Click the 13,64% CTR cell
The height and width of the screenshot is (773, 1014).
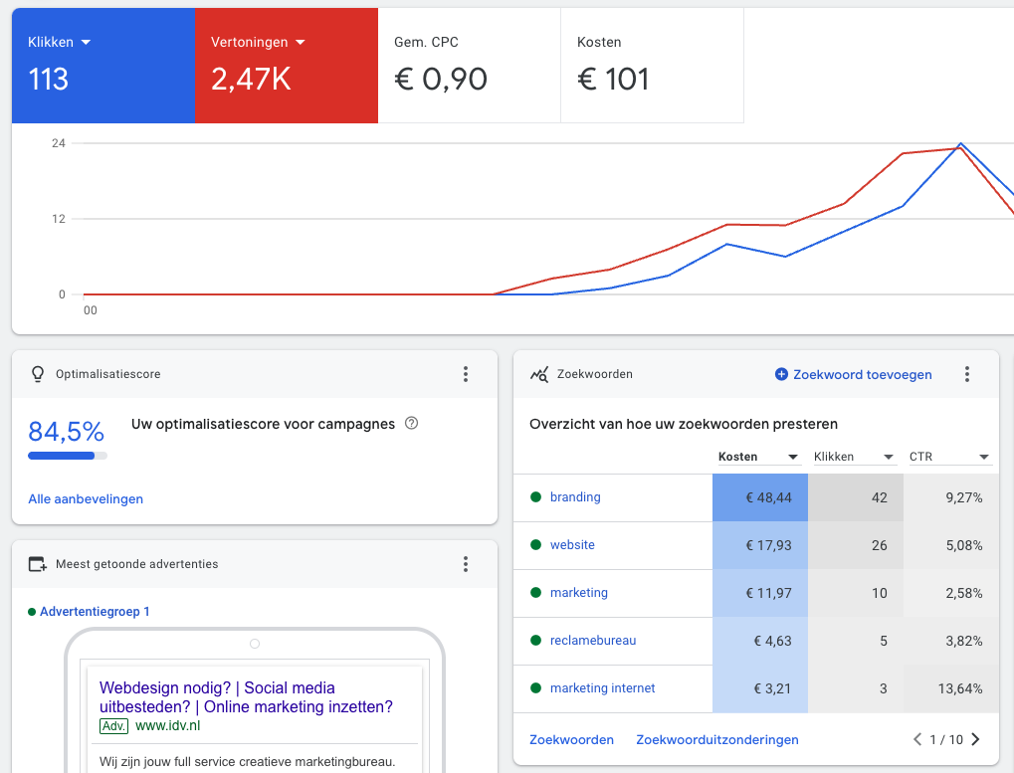pos(951,689)
